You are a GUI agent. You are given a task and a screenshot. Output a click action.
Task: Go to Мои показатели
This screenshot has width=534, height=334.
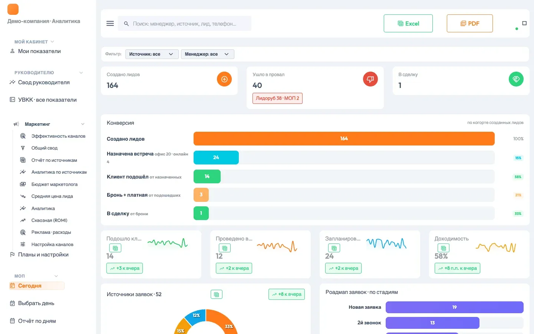[36, 51]
